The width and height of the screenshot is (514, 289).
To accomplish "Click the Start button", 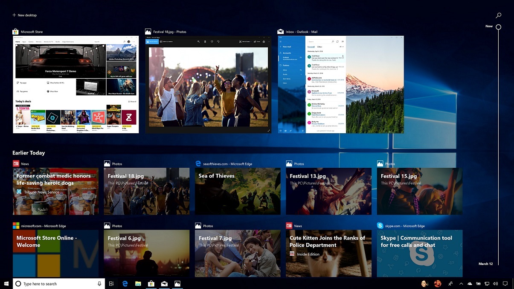I will [x=6, y=283].
